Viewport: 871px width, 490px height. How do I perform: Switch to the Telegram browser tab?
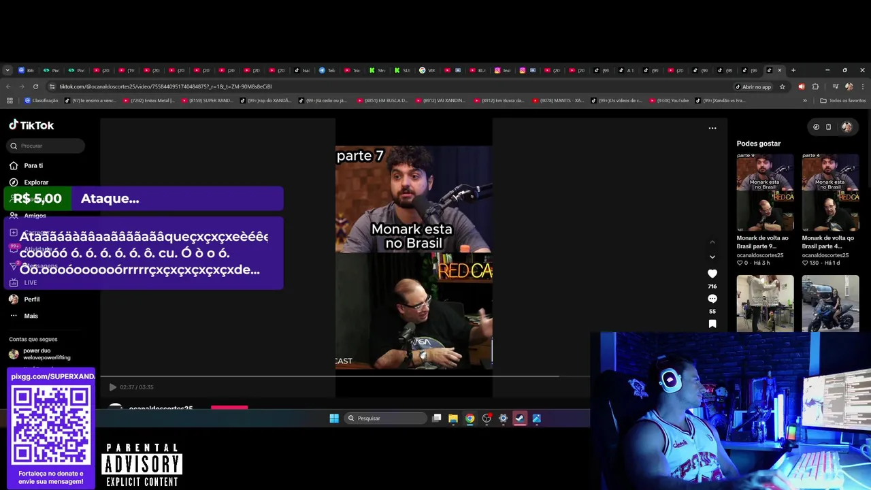pyautogui.click(x=327, y=70)
